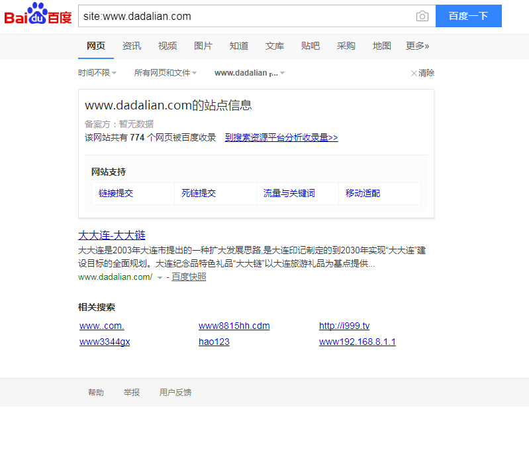Click the 网站支持 heading

(x=109, y=172)
